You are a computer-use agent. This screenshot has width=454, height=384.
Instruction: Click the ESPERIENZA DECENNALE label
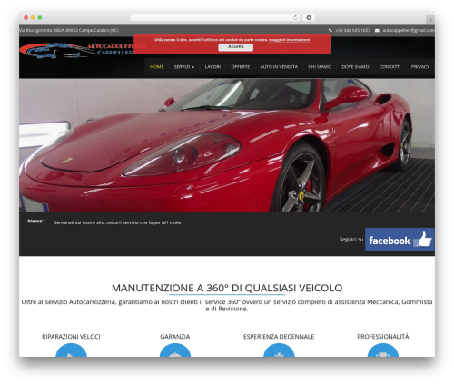pos(279,337)
